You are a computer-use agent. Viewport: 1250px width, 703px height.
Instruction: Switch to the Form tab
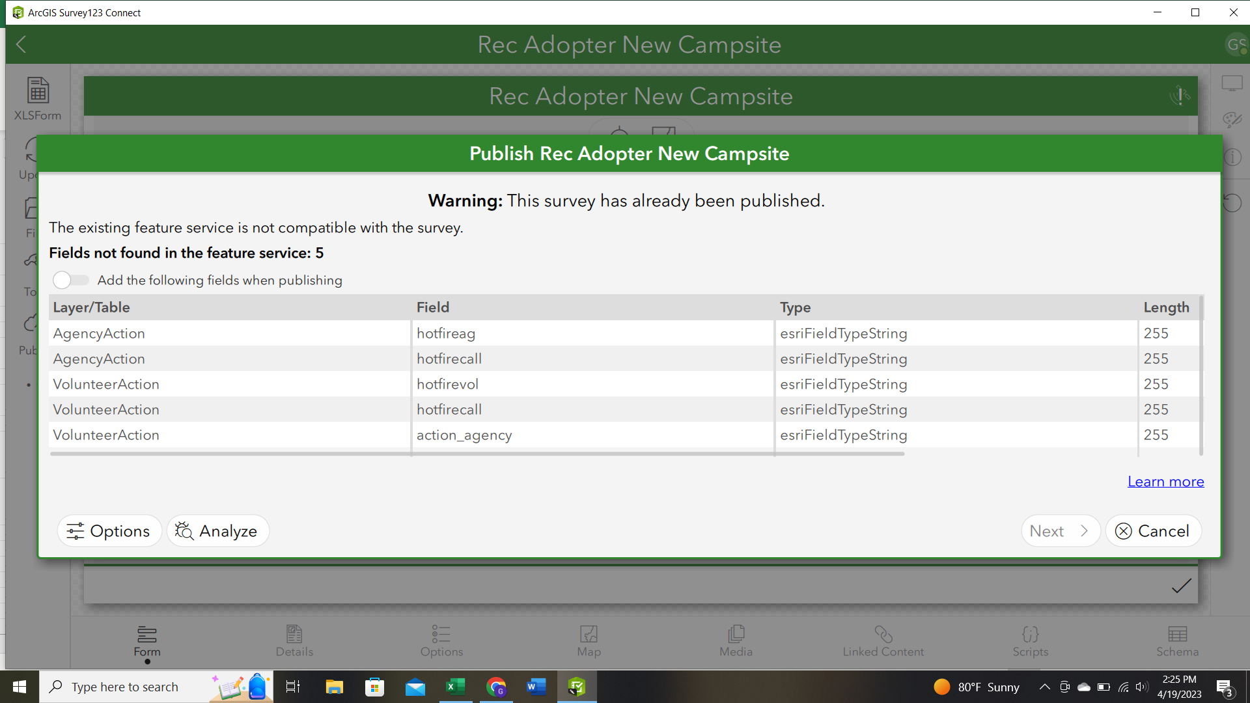[146, 641]
